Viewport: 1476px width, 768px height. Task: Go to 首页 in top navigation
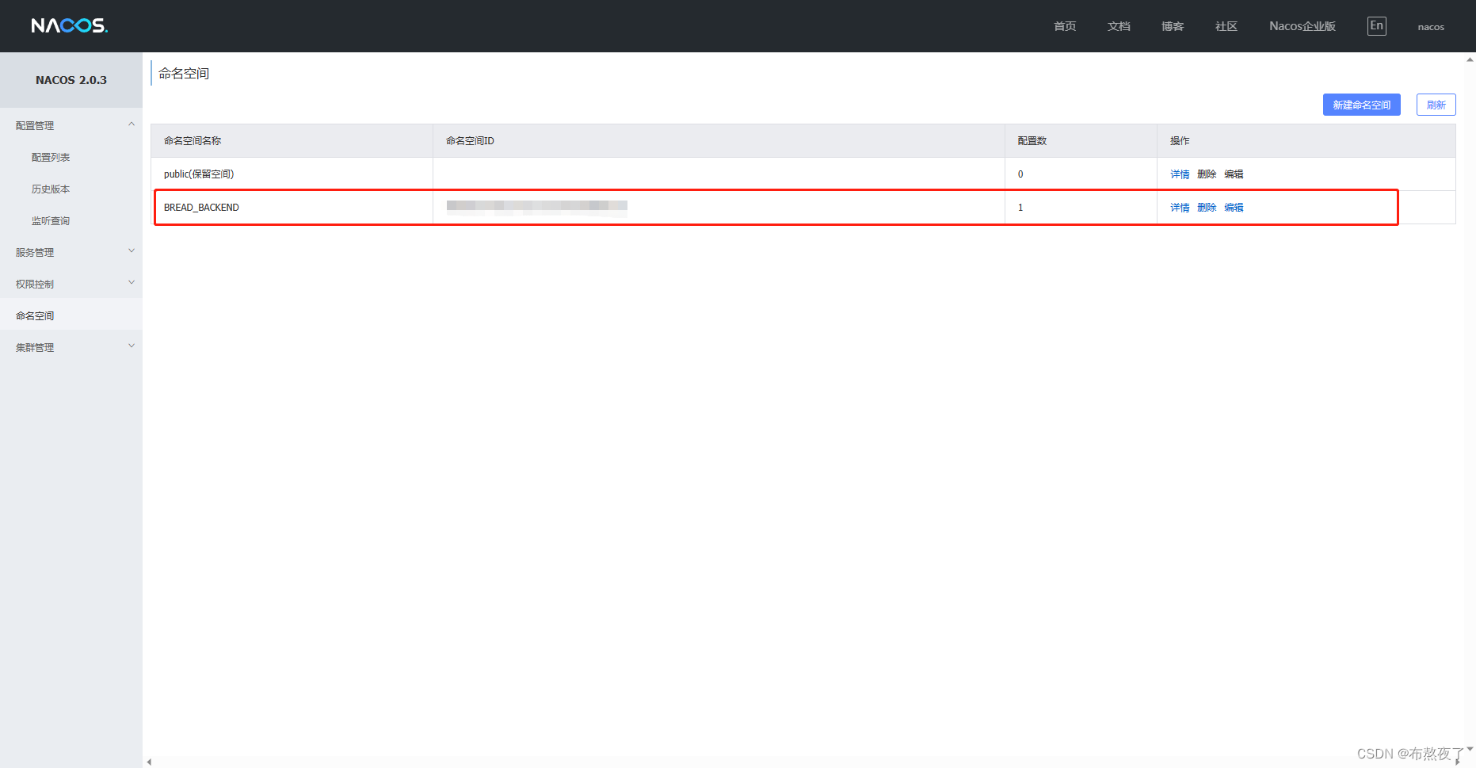(x=1065, y=26)
